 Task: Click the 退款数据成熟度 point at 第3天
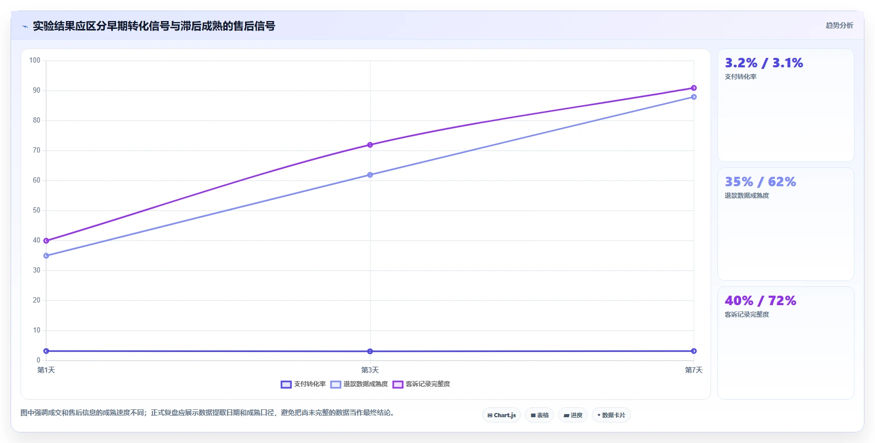(370, 175)
